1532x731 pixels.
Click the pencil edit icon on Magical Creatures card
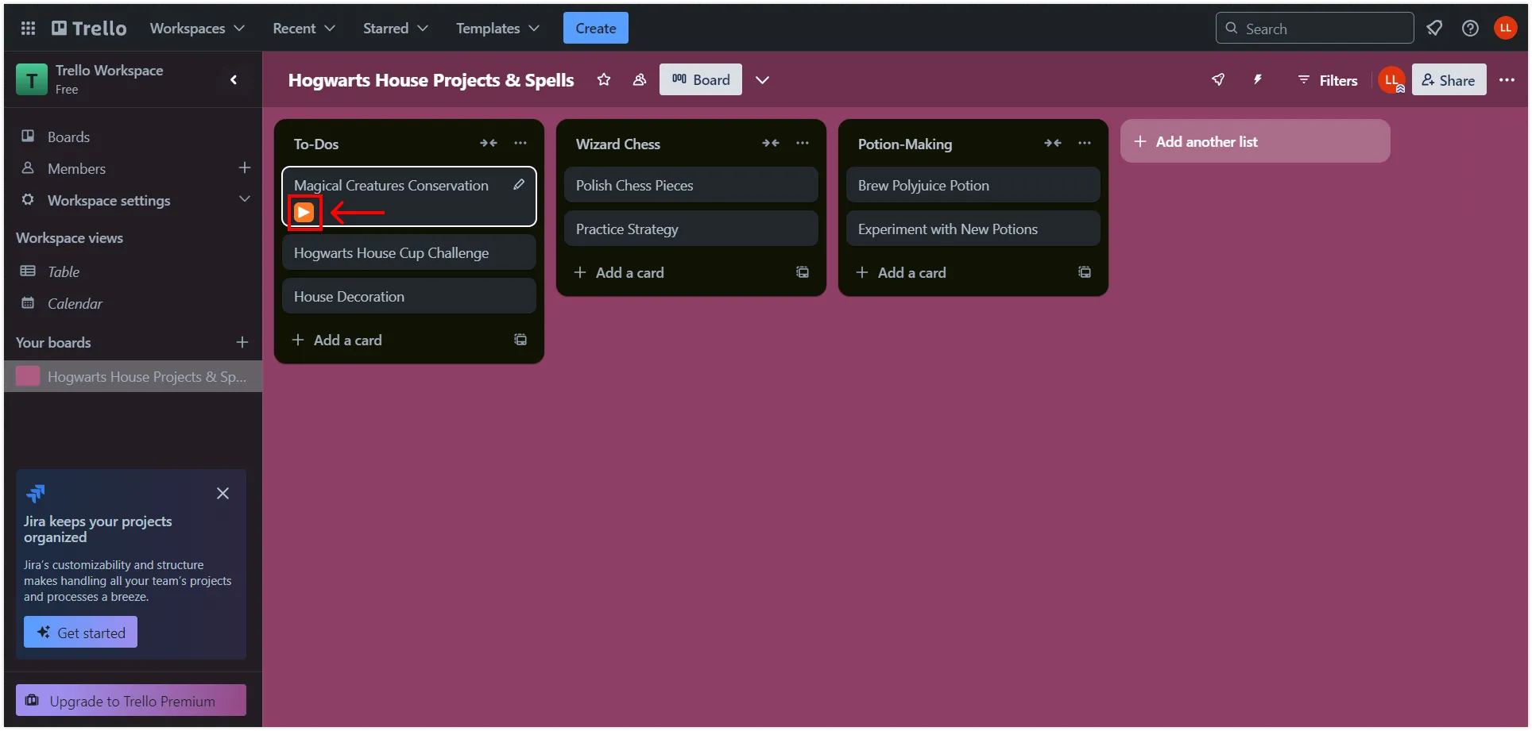pyautogui.click(x=519, y=185)
